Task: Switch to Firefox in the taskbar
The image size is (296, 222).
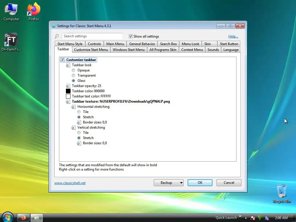Action: click(x=23, y=218)
